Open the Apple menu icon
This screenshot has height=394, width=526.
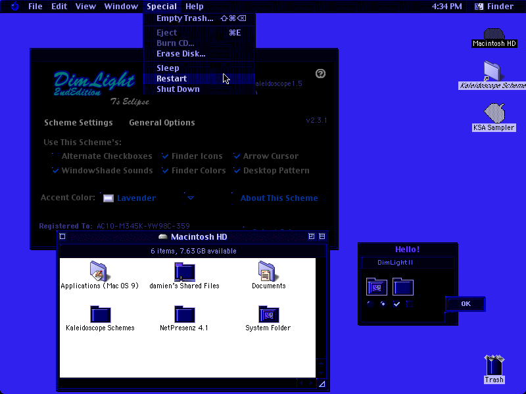point(14,6)
